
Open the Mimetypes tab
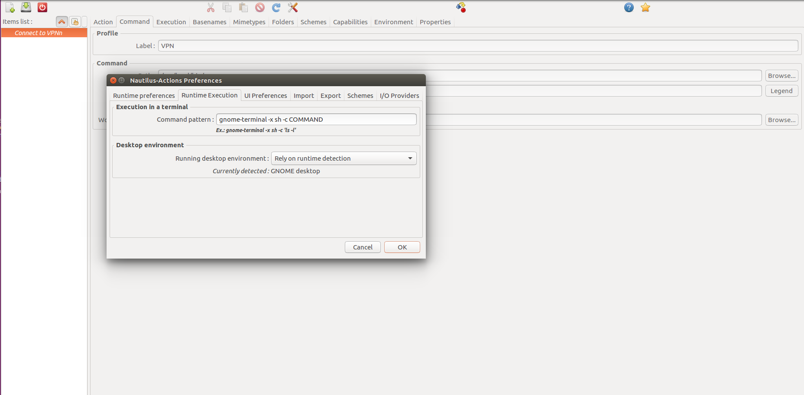249,22
